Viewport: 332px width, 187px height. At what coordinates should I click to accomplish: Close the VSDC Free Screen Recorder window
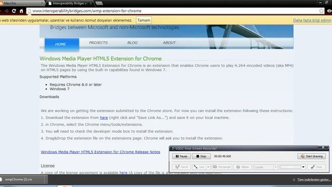click(x=323, y=147)
